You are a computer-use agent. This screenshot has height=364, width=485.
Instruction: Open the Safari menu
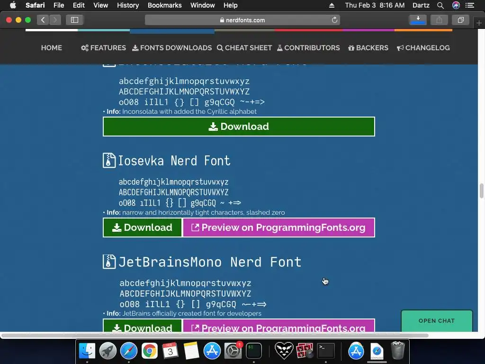coord(35,5)
